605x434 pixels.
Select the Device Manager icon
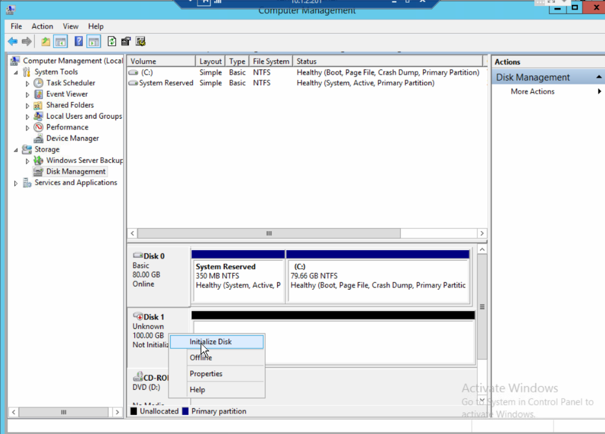click(x=38, y=138)
